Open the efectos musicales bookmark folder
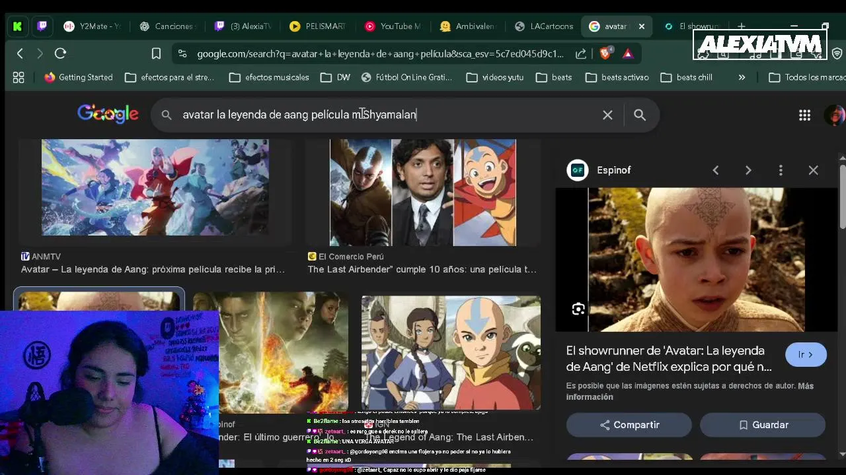 (x=269, y=77)
